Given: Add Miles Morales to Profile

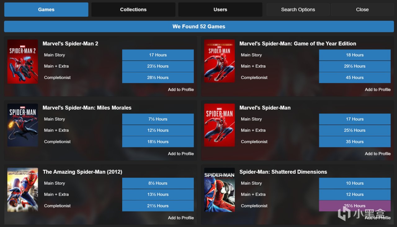Looking at the screenshot, I should [181, 154].
